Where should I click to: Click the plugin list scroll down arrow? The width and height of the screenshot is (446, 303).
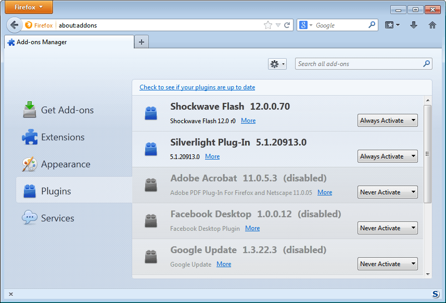click(x=427, y=274)
